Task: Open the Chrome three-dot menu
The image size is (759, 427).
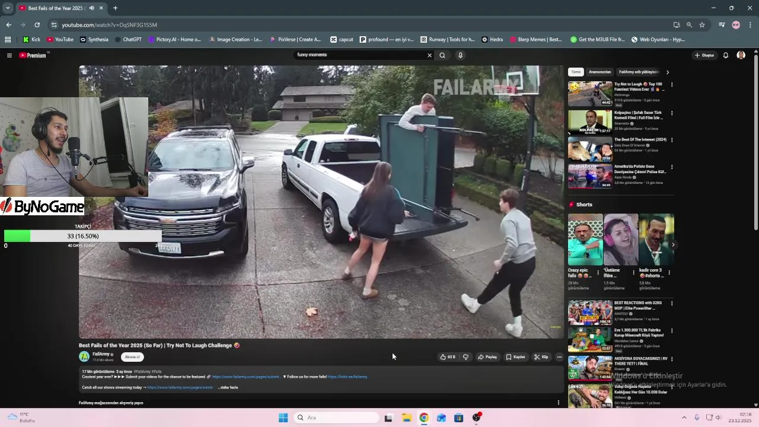Action: [x=750, y=25]
